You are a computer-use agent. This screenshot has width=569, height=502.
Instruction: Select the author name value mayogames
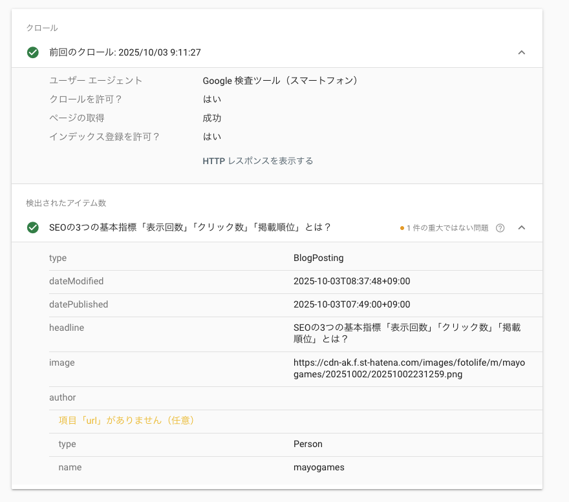319,467
